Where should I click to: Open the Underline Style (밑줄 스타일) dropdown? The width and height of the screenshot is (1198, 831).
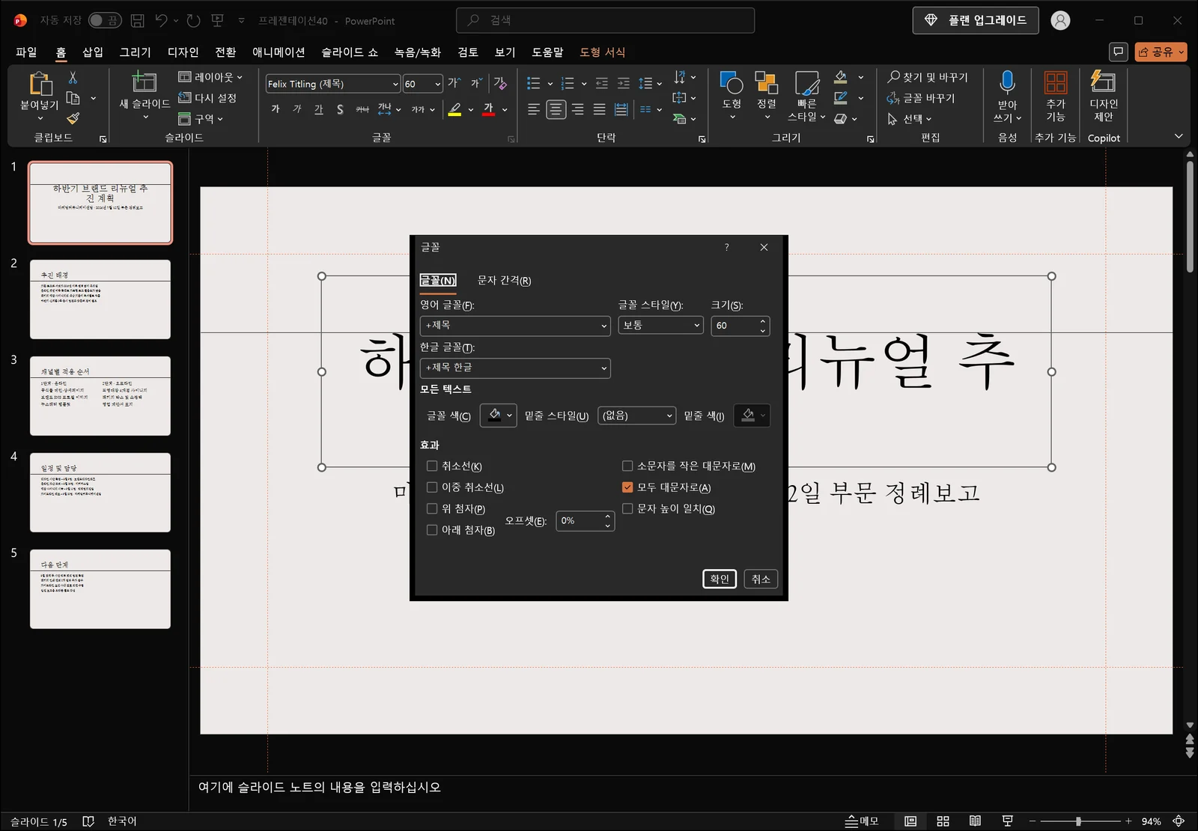click(x=636, y=415)
